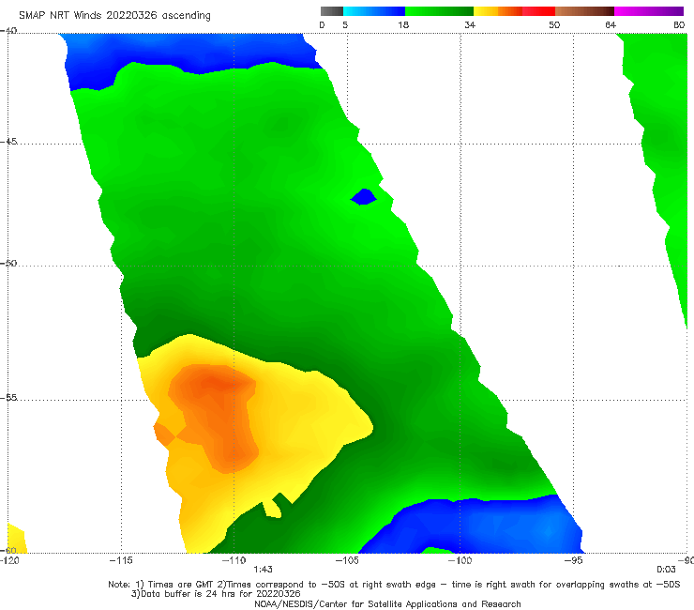Image resolution: width=694 pixels, height=610 pixels.
Task: Click the color bar label '18'
Action: (403, 24)
